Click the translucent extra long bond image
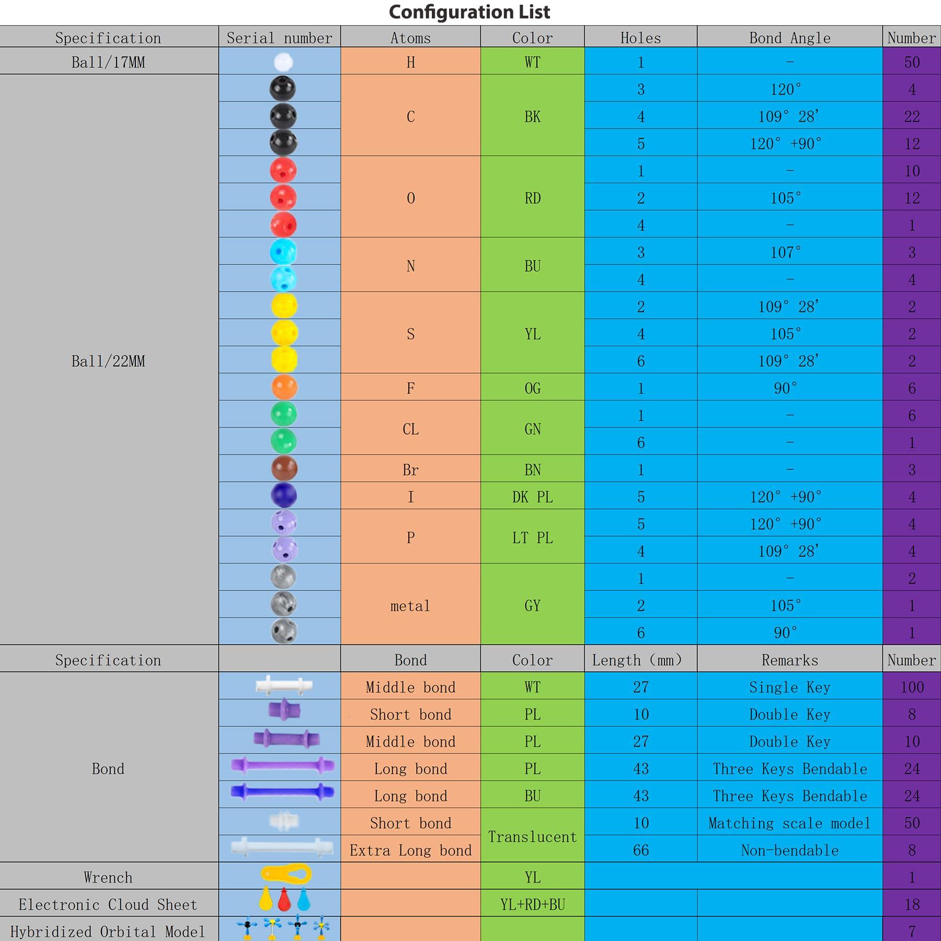 click(x=281, y=847)
